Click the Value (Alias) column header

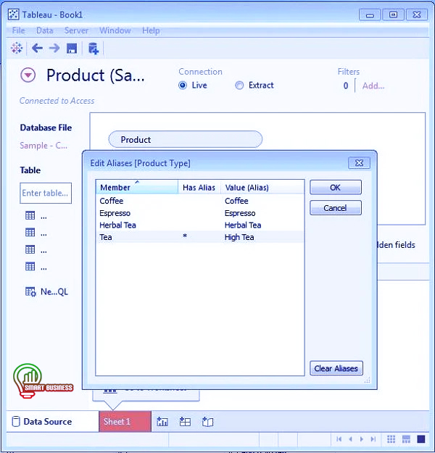pos(262,187)
